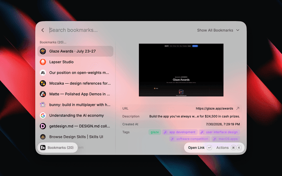Click the sparkle icon on software competition
The height and width of the screenshot is (176, 282).
click(x=172, y=139)
